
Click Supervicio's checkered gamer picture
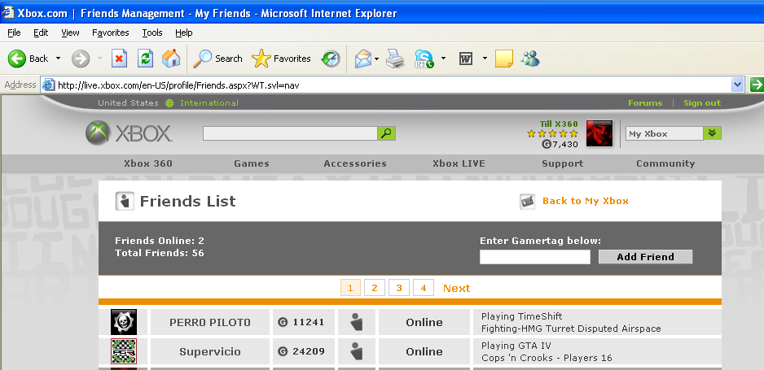pyautogui.click(x=124, y=351)
